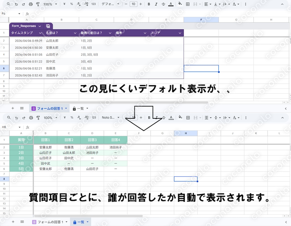Add a new sheet in the bottom spreadsheet
The height and width of the screenshot is (226, 291).
[x=13, y=222]
